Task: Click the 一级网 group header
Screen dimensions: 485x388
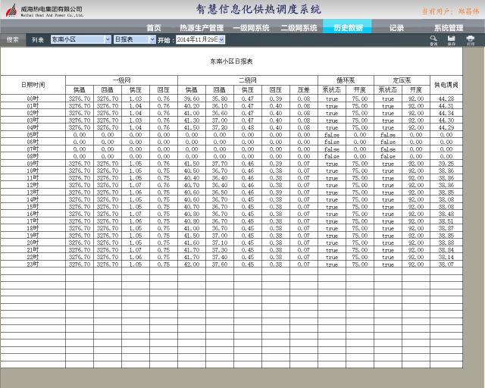Action: point(121,80)
